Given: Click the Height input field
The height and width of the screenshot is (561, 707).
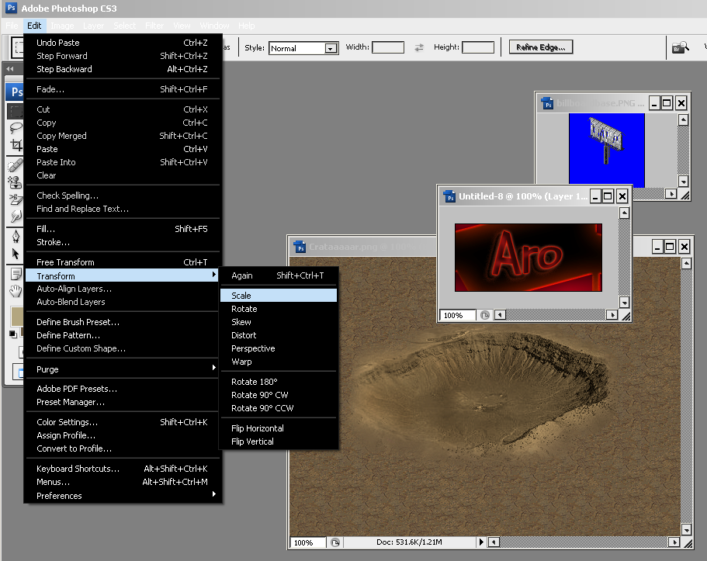Looking at the screenshot, I should [x=478, y=47].
